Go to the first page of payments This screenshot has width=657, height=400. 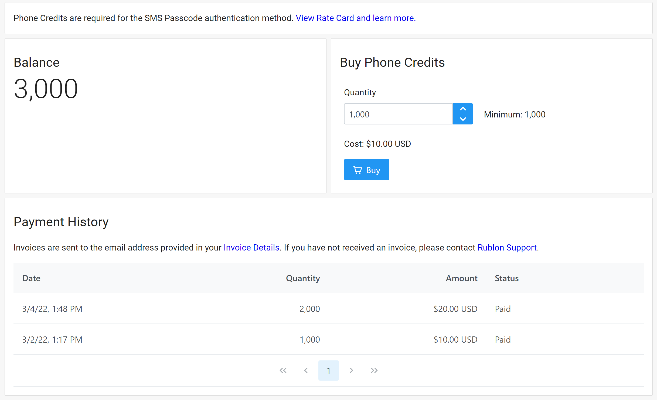(x=283, y=370)
